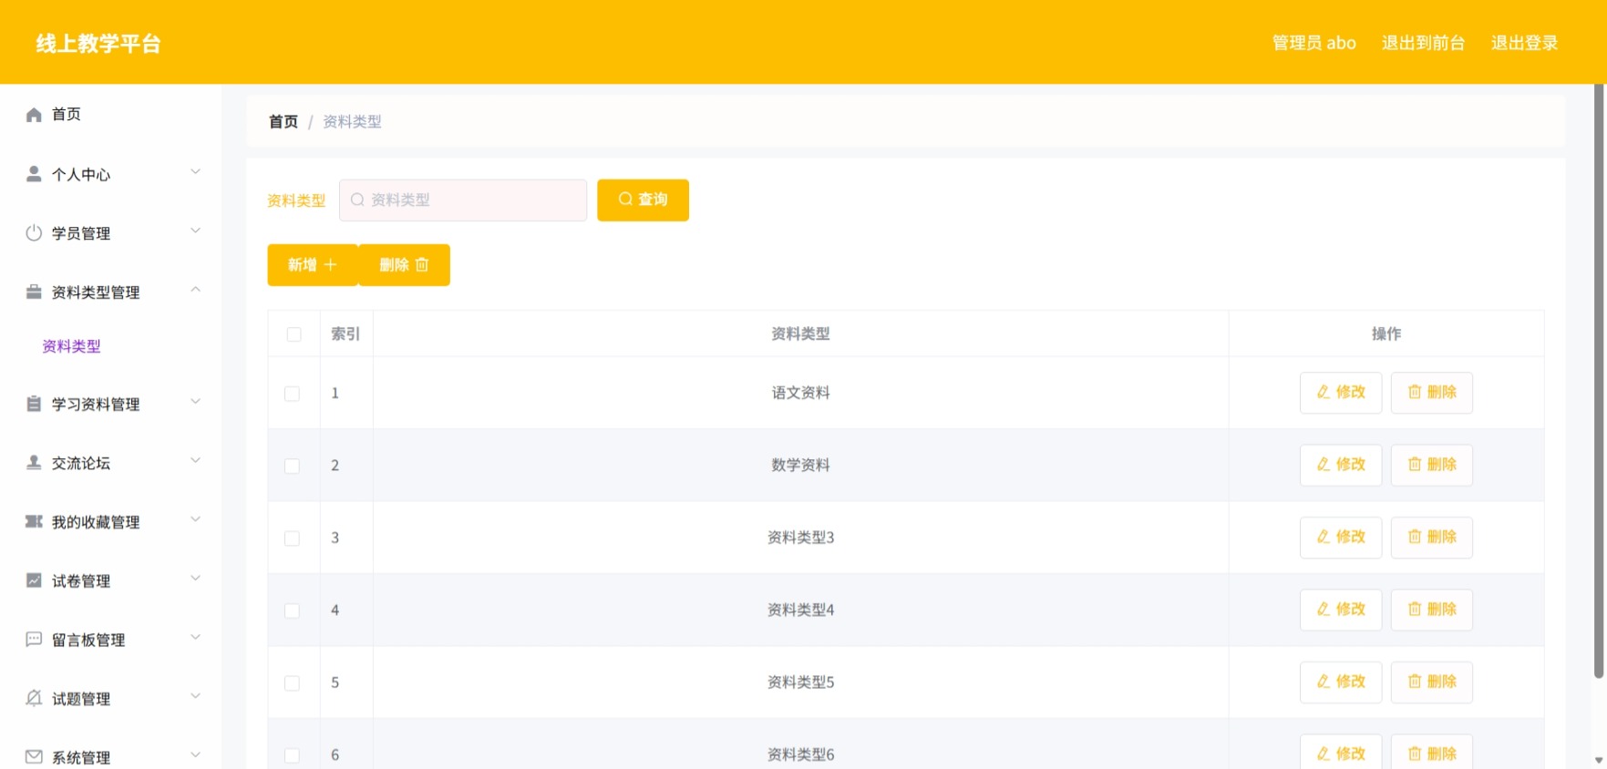This screenshot has height=769, width=1607.
Task: Click the 修改 button for 资料类型6
Action: (1340, 752)
